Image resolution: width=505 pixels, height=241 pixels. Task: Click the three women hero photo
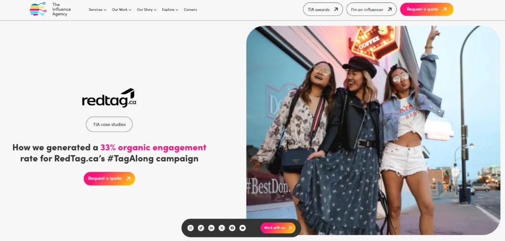click(x=373, y=130)
